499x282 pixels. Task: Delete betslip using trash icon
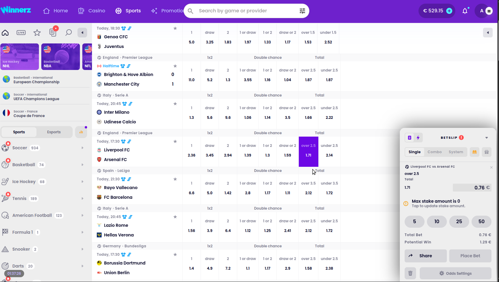[410, 273]
